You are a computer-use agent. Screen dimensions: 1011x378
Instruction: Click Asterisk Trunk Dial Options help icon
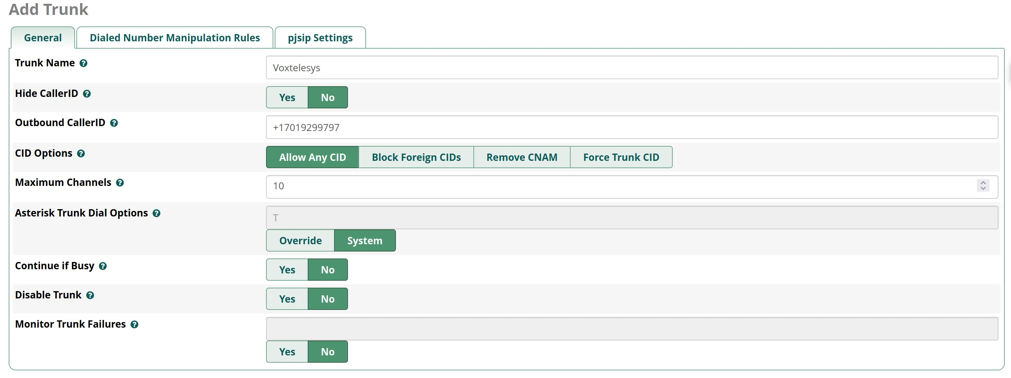[x=156, y=213]
